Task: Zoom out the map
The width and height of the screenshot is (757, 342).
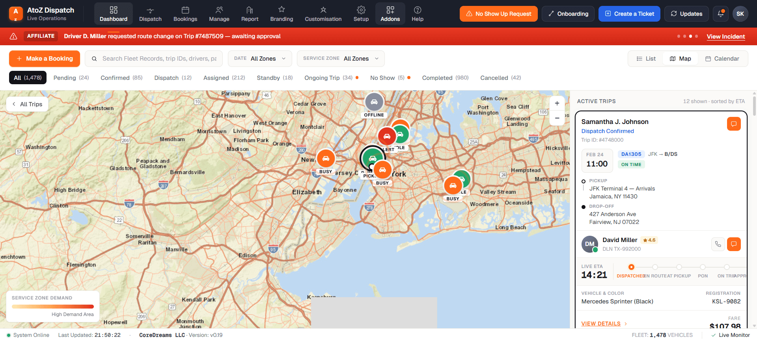Action: pos(557,118)
